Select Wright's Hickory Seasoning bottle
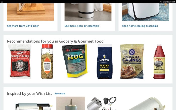The width and height of the screenshot is (176, 110). (x=159, y=62)
